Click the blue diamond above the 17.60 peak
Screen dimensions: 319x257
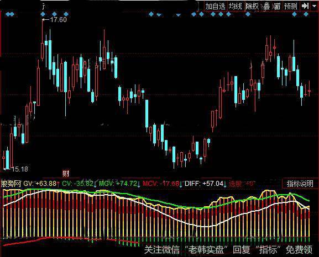pyautogui.click(x=43, y=14)
